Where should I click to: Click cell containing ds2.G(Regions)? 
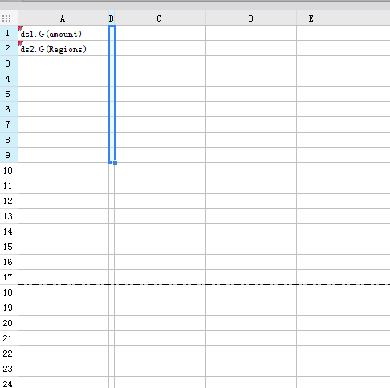point(63,48)
